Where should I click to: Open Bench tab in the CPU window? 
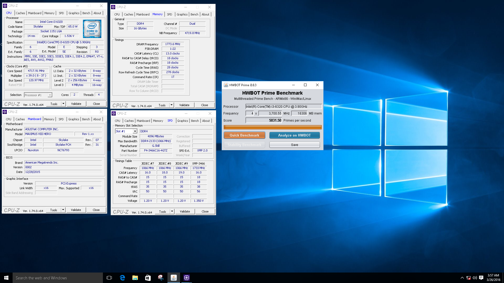86,13
